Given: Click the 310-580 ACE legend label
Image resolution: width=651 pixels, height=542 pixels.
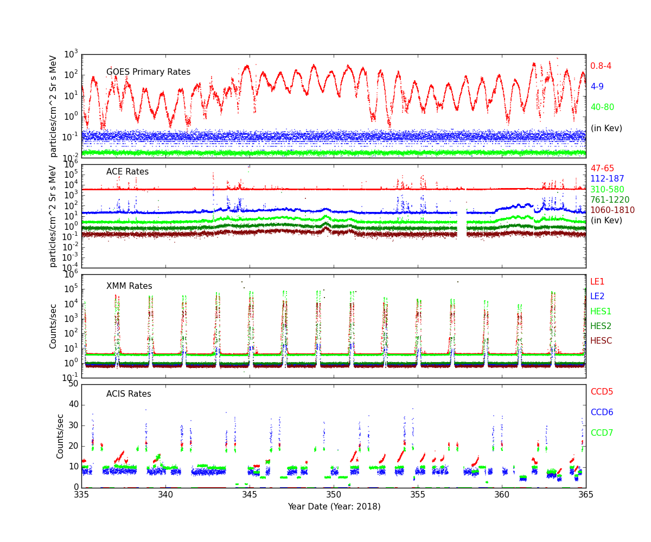Looking at the screenshot, I should [x=607, y=190].
